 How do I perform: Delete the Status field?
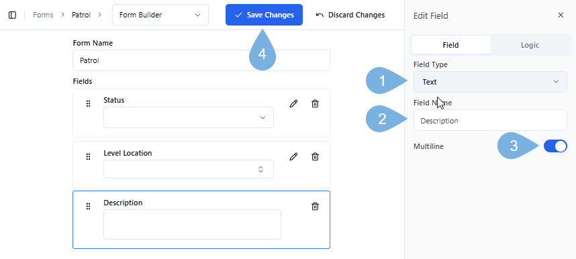tap(315, 103)
